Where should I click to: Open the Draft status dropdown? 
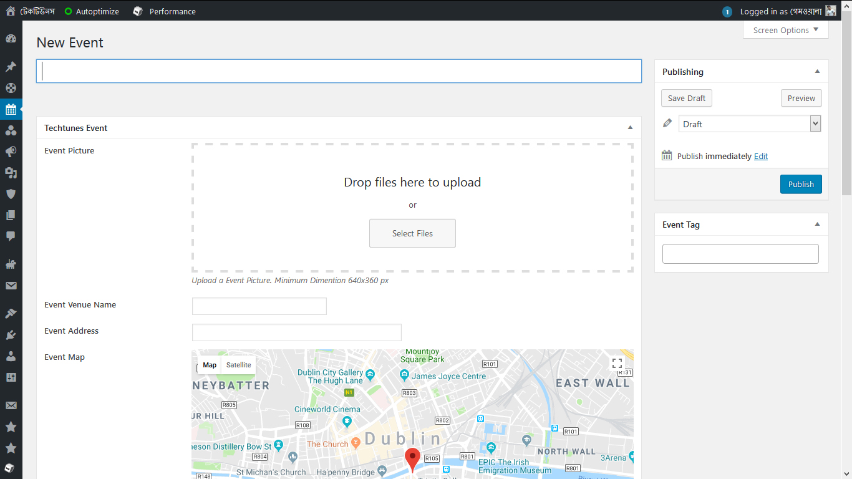coord(750,124)
